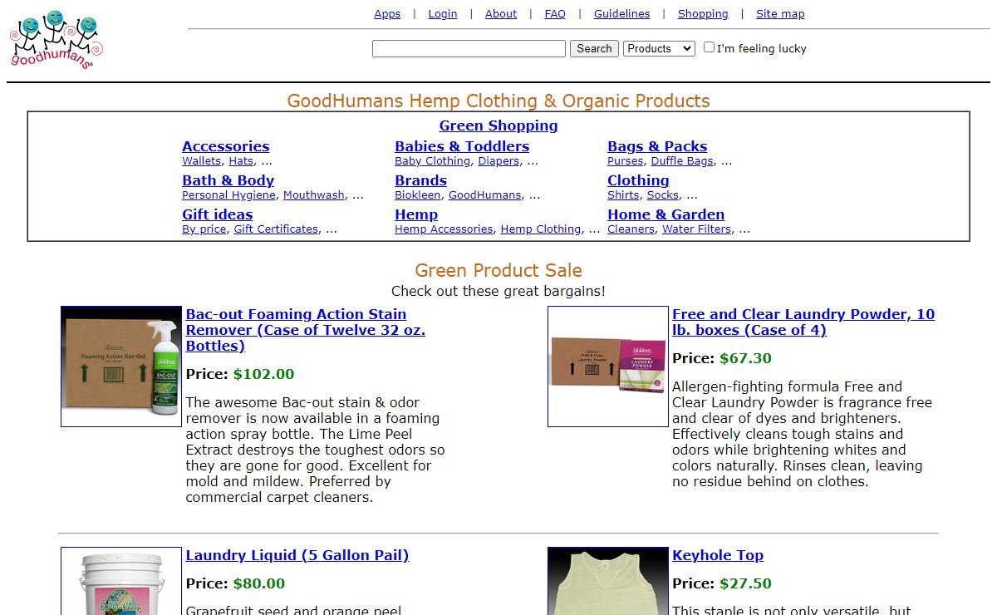Image resolution: width=997 pixels, height=615 pixels.
Task: Open the Login menu link
Action: click(x=443, y=14)
